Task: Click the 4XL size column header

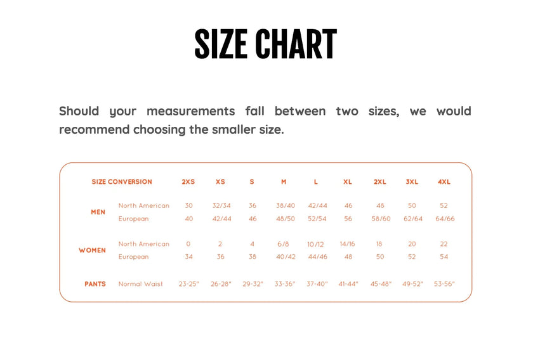Action: [x=444, y=182]
